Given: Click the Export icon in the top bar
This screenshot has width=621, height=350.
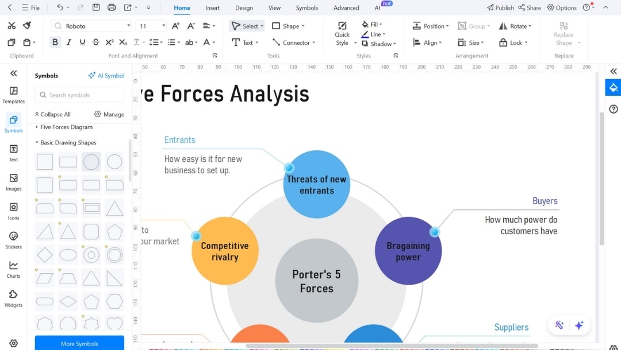Looking at the screenshot, I should [x=128, y=7].
